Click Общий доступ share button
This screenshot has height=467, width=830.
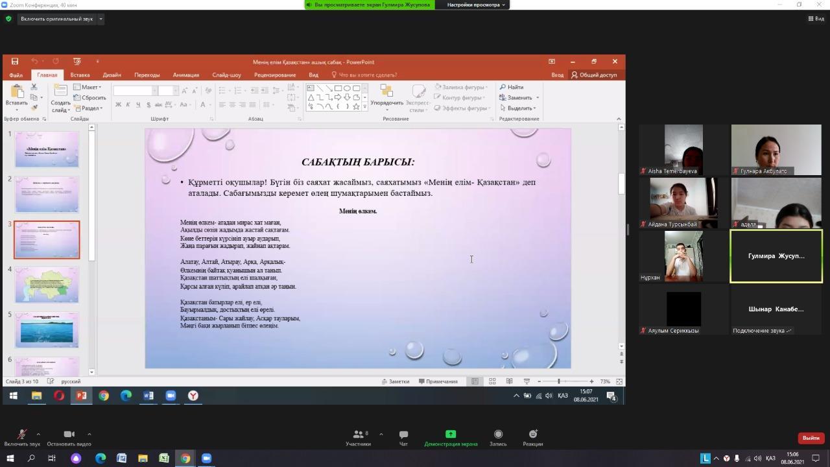pyautogui.click(x=594, y=75)
